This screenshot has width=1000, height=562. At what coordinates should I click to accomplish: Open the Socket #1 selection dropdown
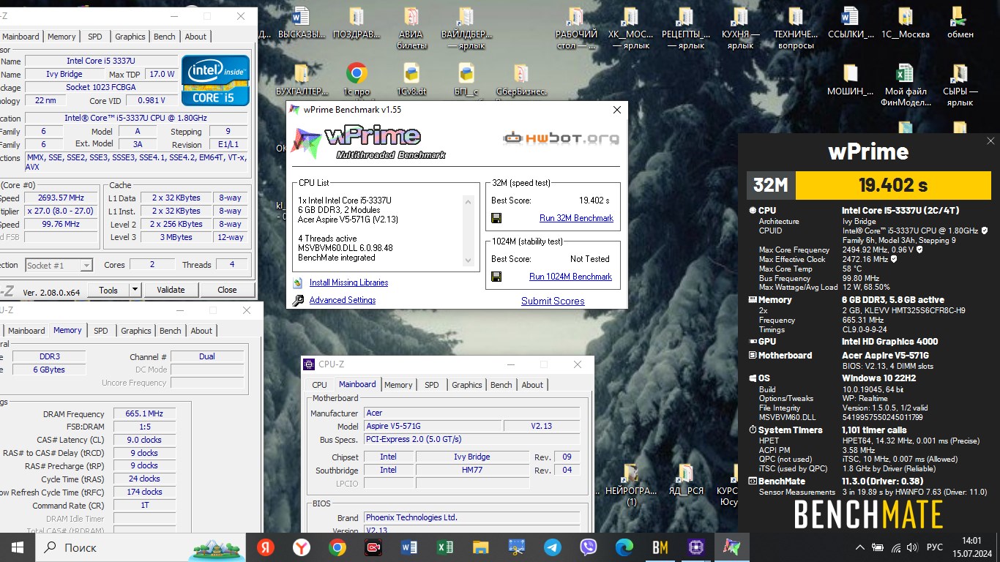tap(59, 265)
